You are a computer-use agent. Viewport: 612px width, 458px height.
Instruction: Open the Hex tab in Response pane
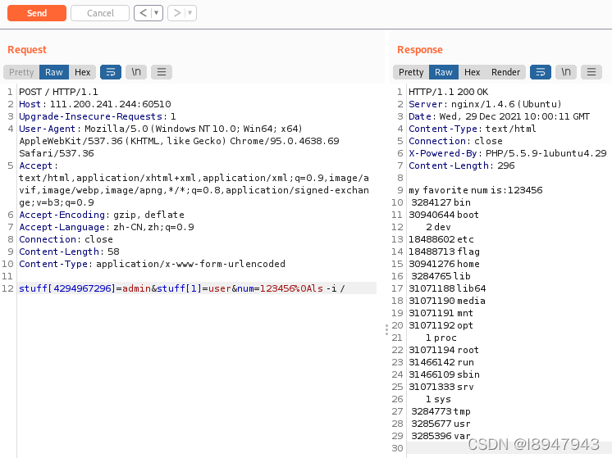[473, 72]
